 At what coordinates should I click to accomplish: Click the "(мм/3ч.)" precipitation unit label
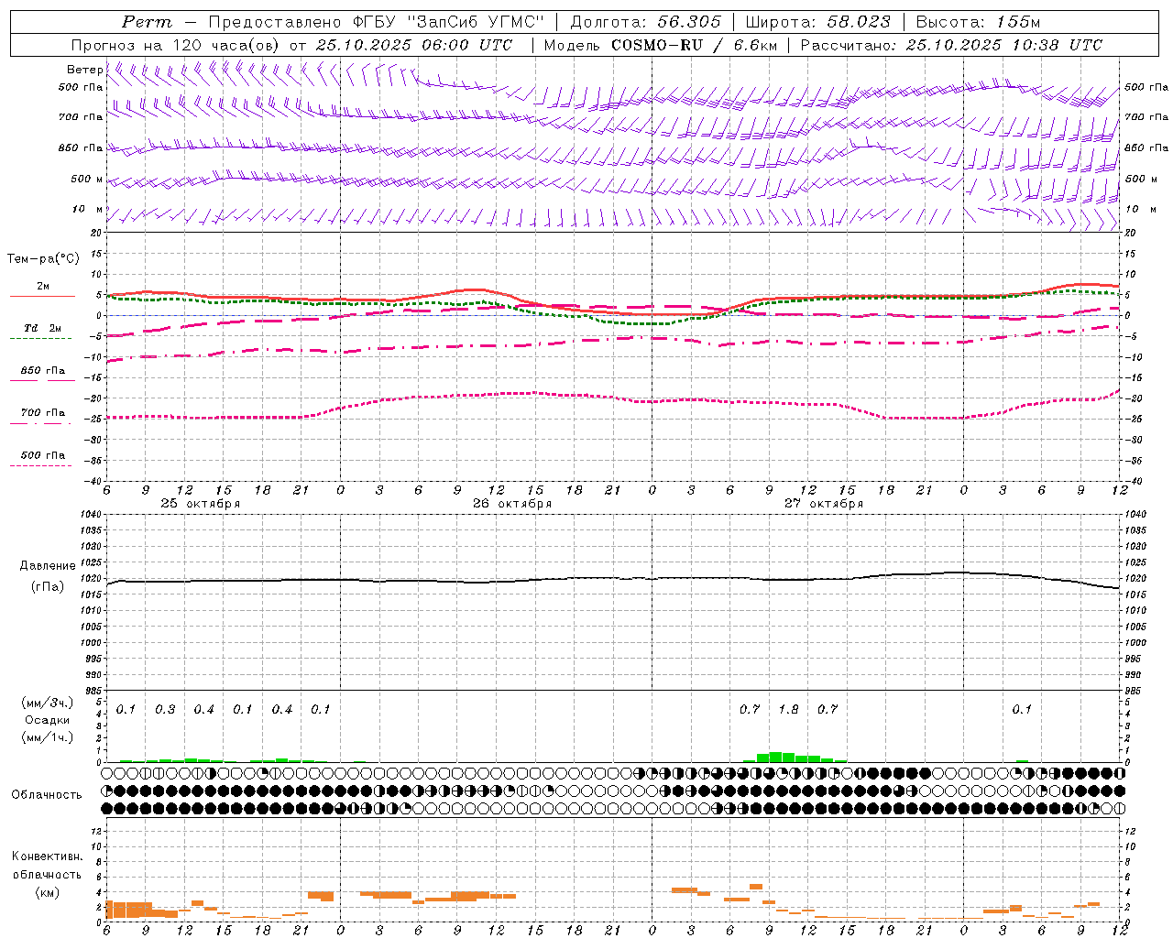[48, 703]
